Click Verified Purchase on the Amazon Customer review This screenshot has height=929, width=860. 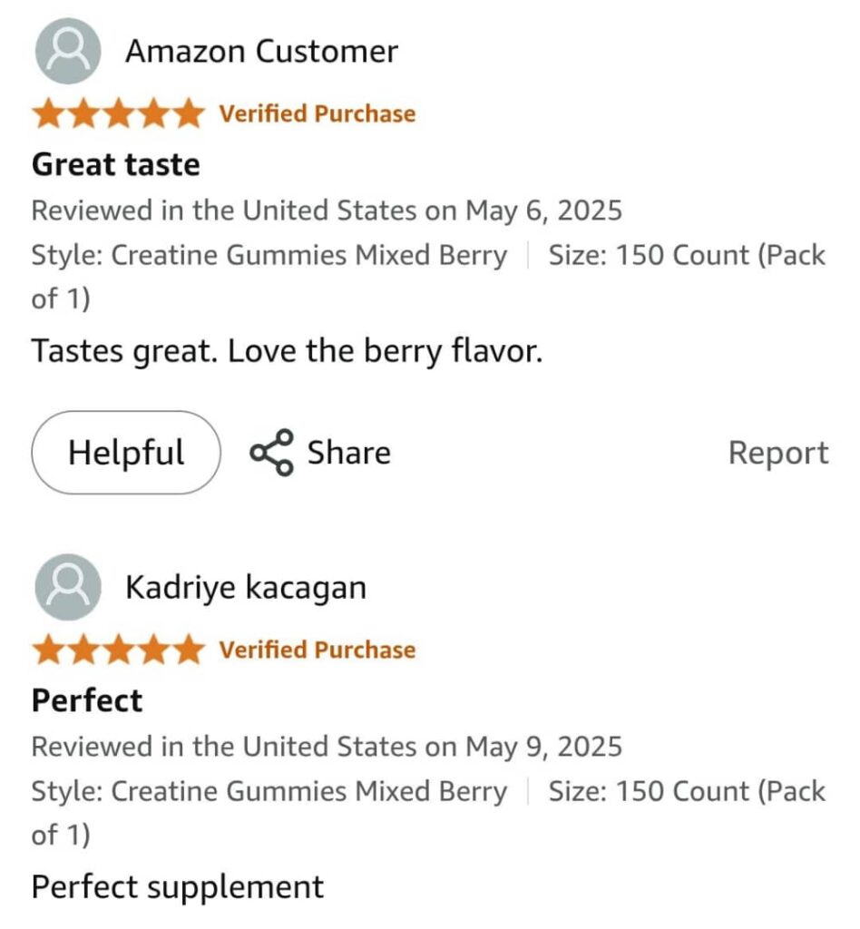click(x=318, y=114)
